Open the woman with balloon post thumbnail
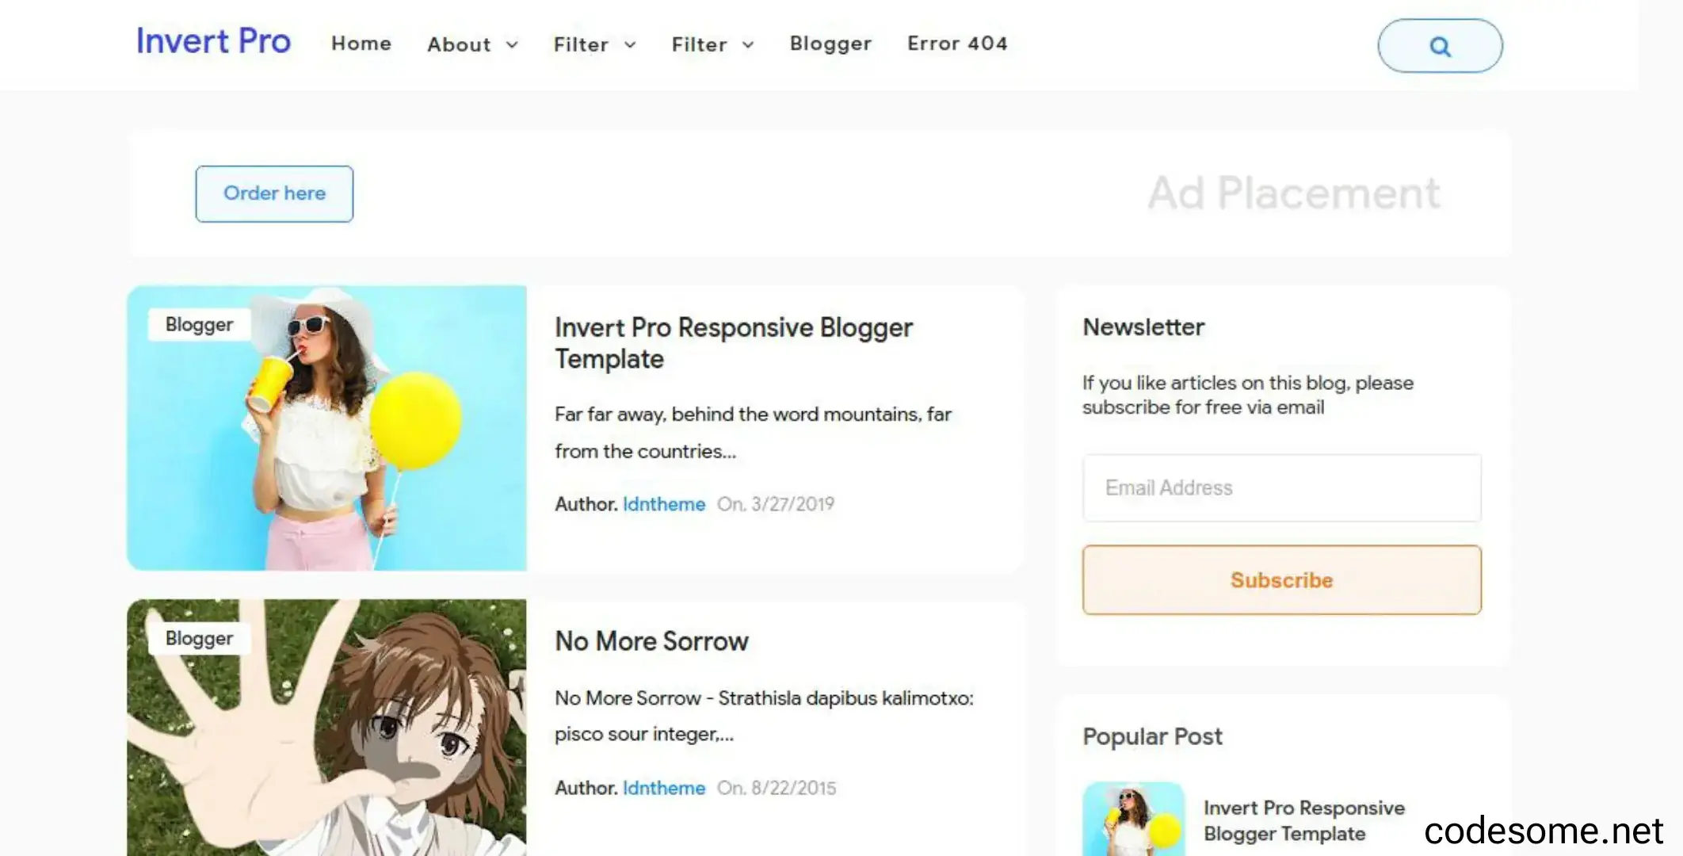 (326, 428)
